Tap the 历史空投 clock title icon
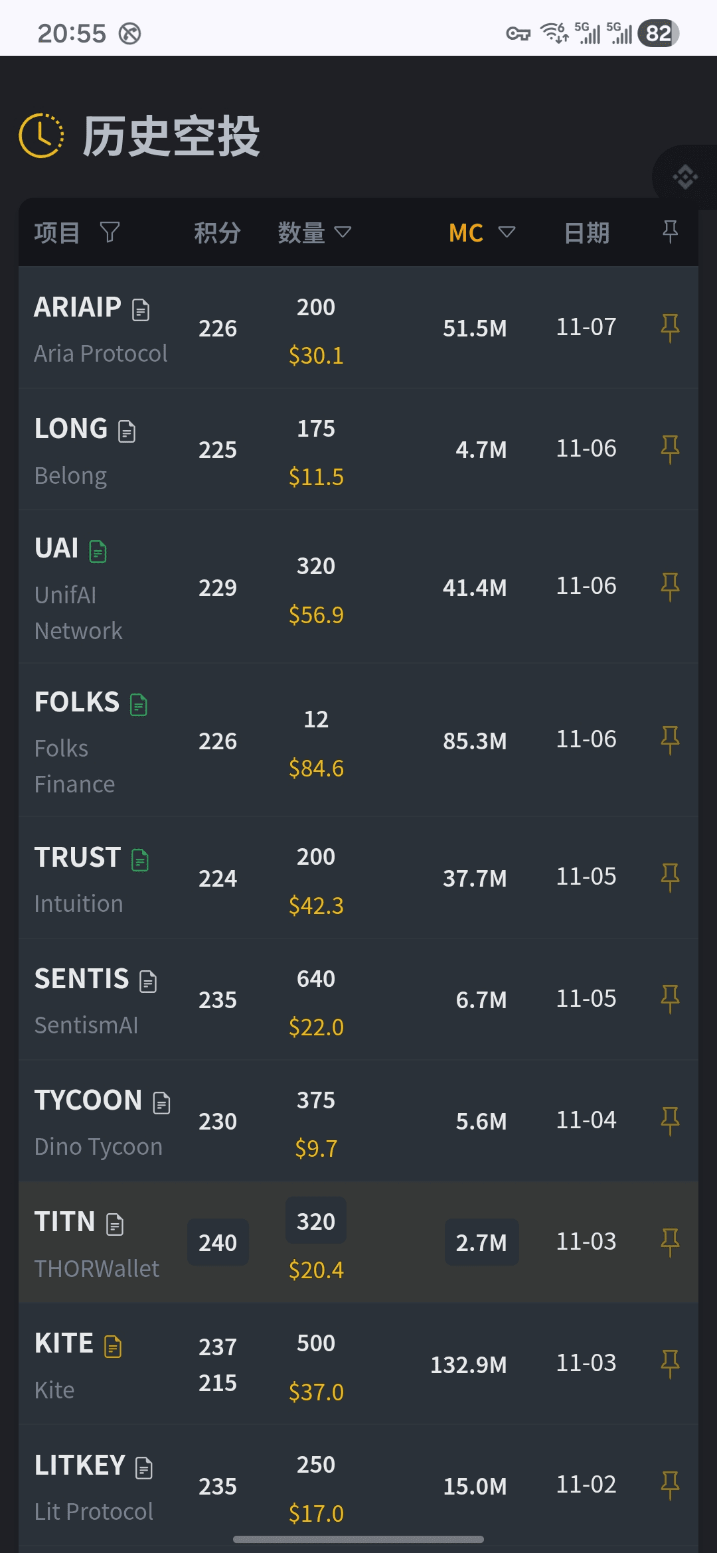Image resolution: width=717 pixels, height=1553 pixels. coord(41,136)
